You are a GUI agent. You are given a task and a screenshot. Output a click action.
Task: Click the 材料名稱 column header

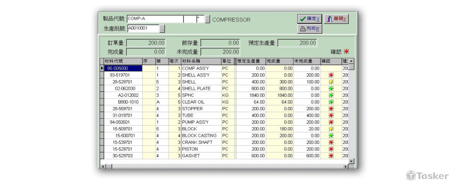[201, 61]
